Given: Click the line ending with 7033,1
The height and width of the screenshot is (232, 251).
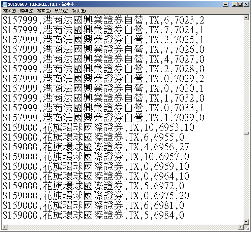Looking at the screenshot, I should coord(103,108).
